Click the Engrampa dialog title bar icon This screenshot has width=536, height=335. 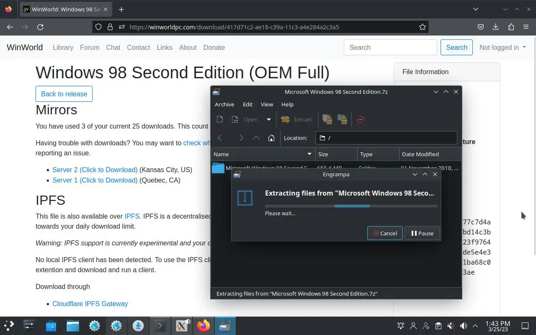(x=237, y=174)
